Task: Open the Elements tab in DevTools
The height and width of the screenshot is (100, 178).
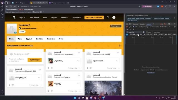Action: (x=135, y=24)
